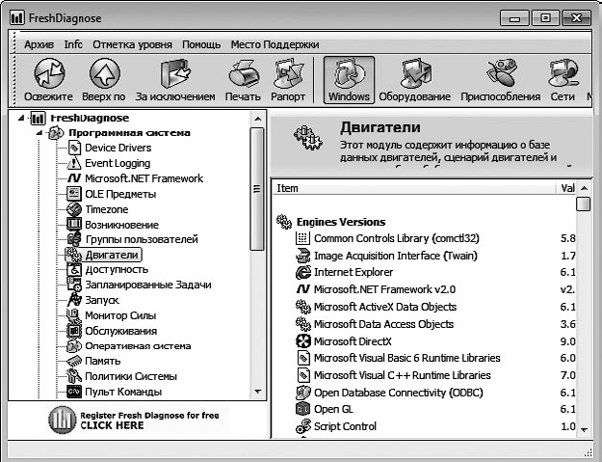Select Microsoft DirectX in engines list
Image resolution: width=602 pixels, height=462 pixels.
(353, 341)
